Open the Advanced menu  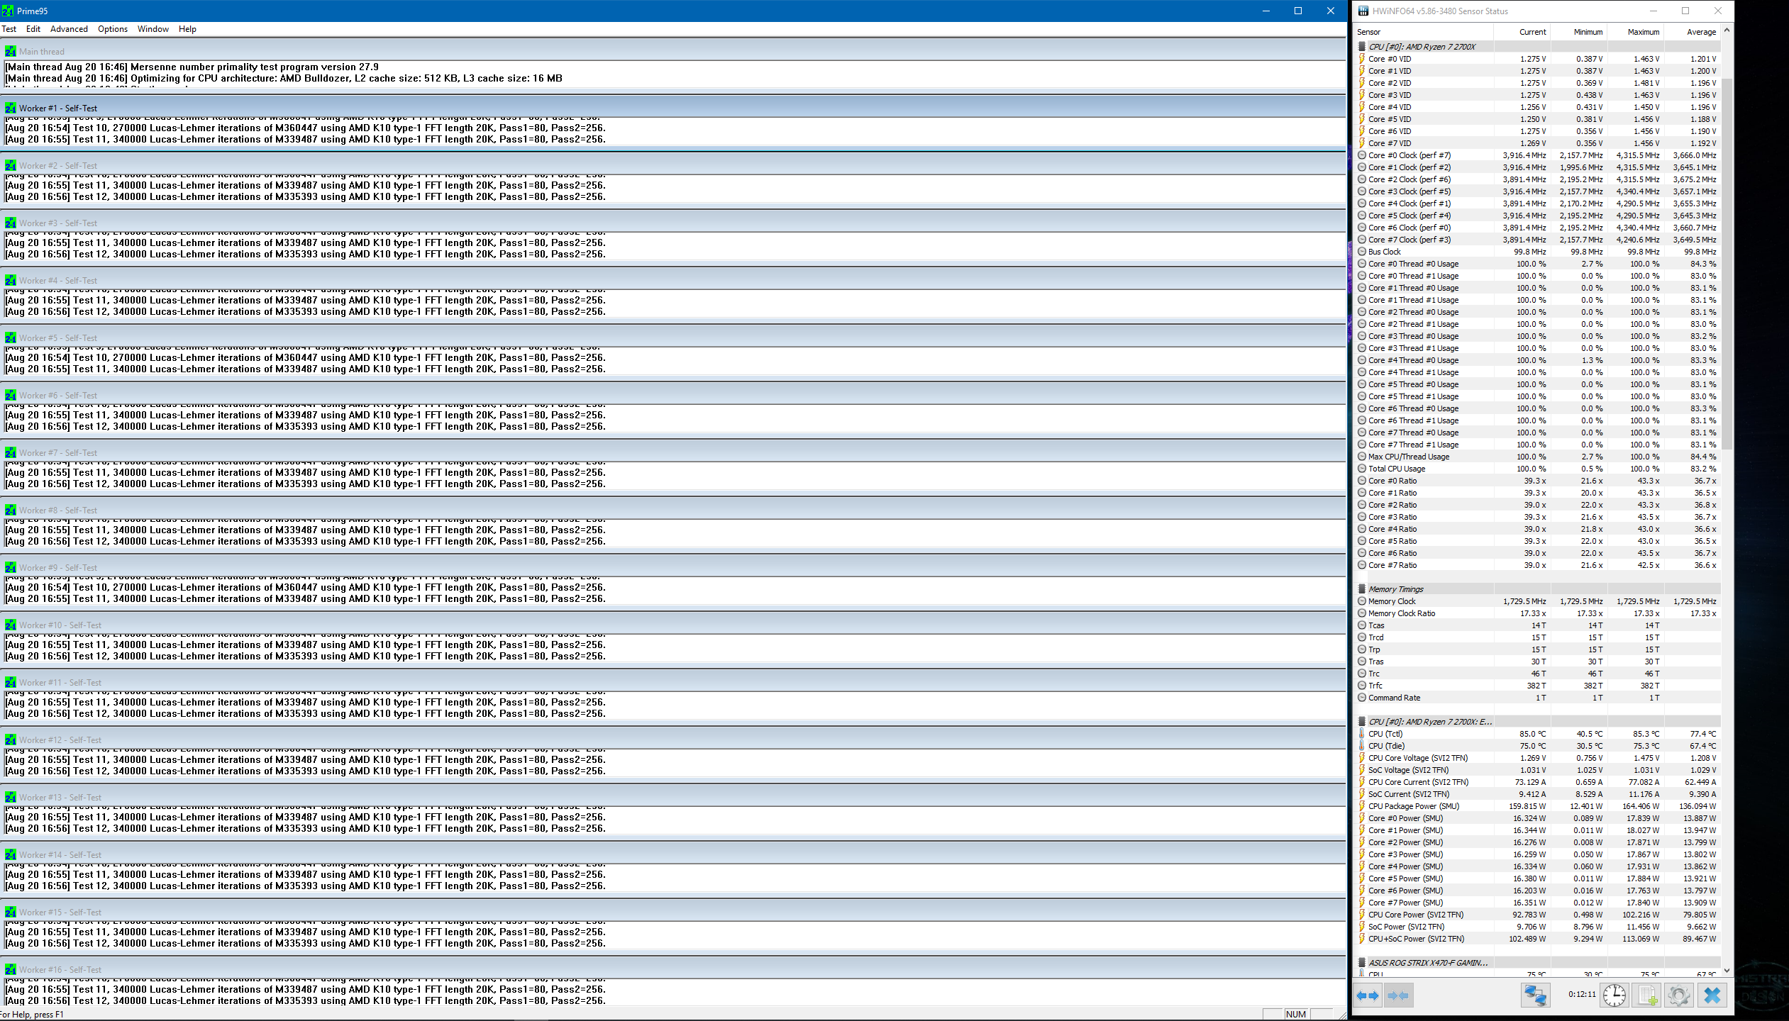69,29
